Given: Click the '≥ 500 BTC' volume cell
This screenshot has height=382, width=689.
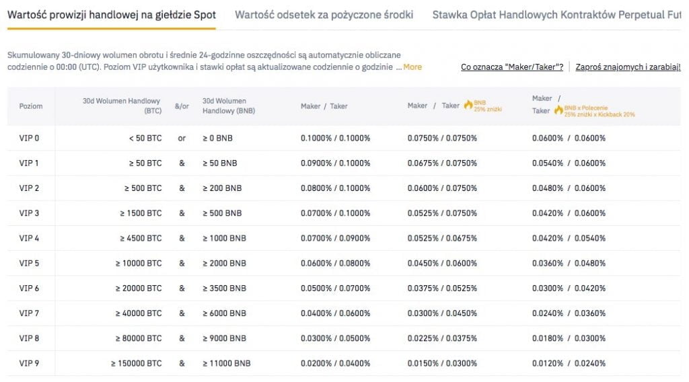Looking at the screenshot, I should (x=143, y=188).
